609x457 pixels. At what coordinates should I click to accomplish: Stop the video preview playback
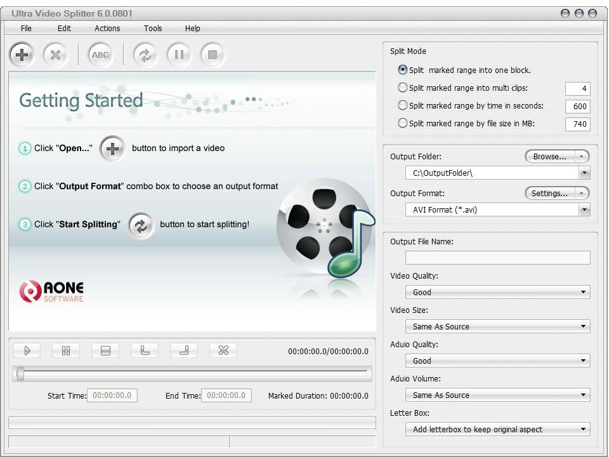105,351
